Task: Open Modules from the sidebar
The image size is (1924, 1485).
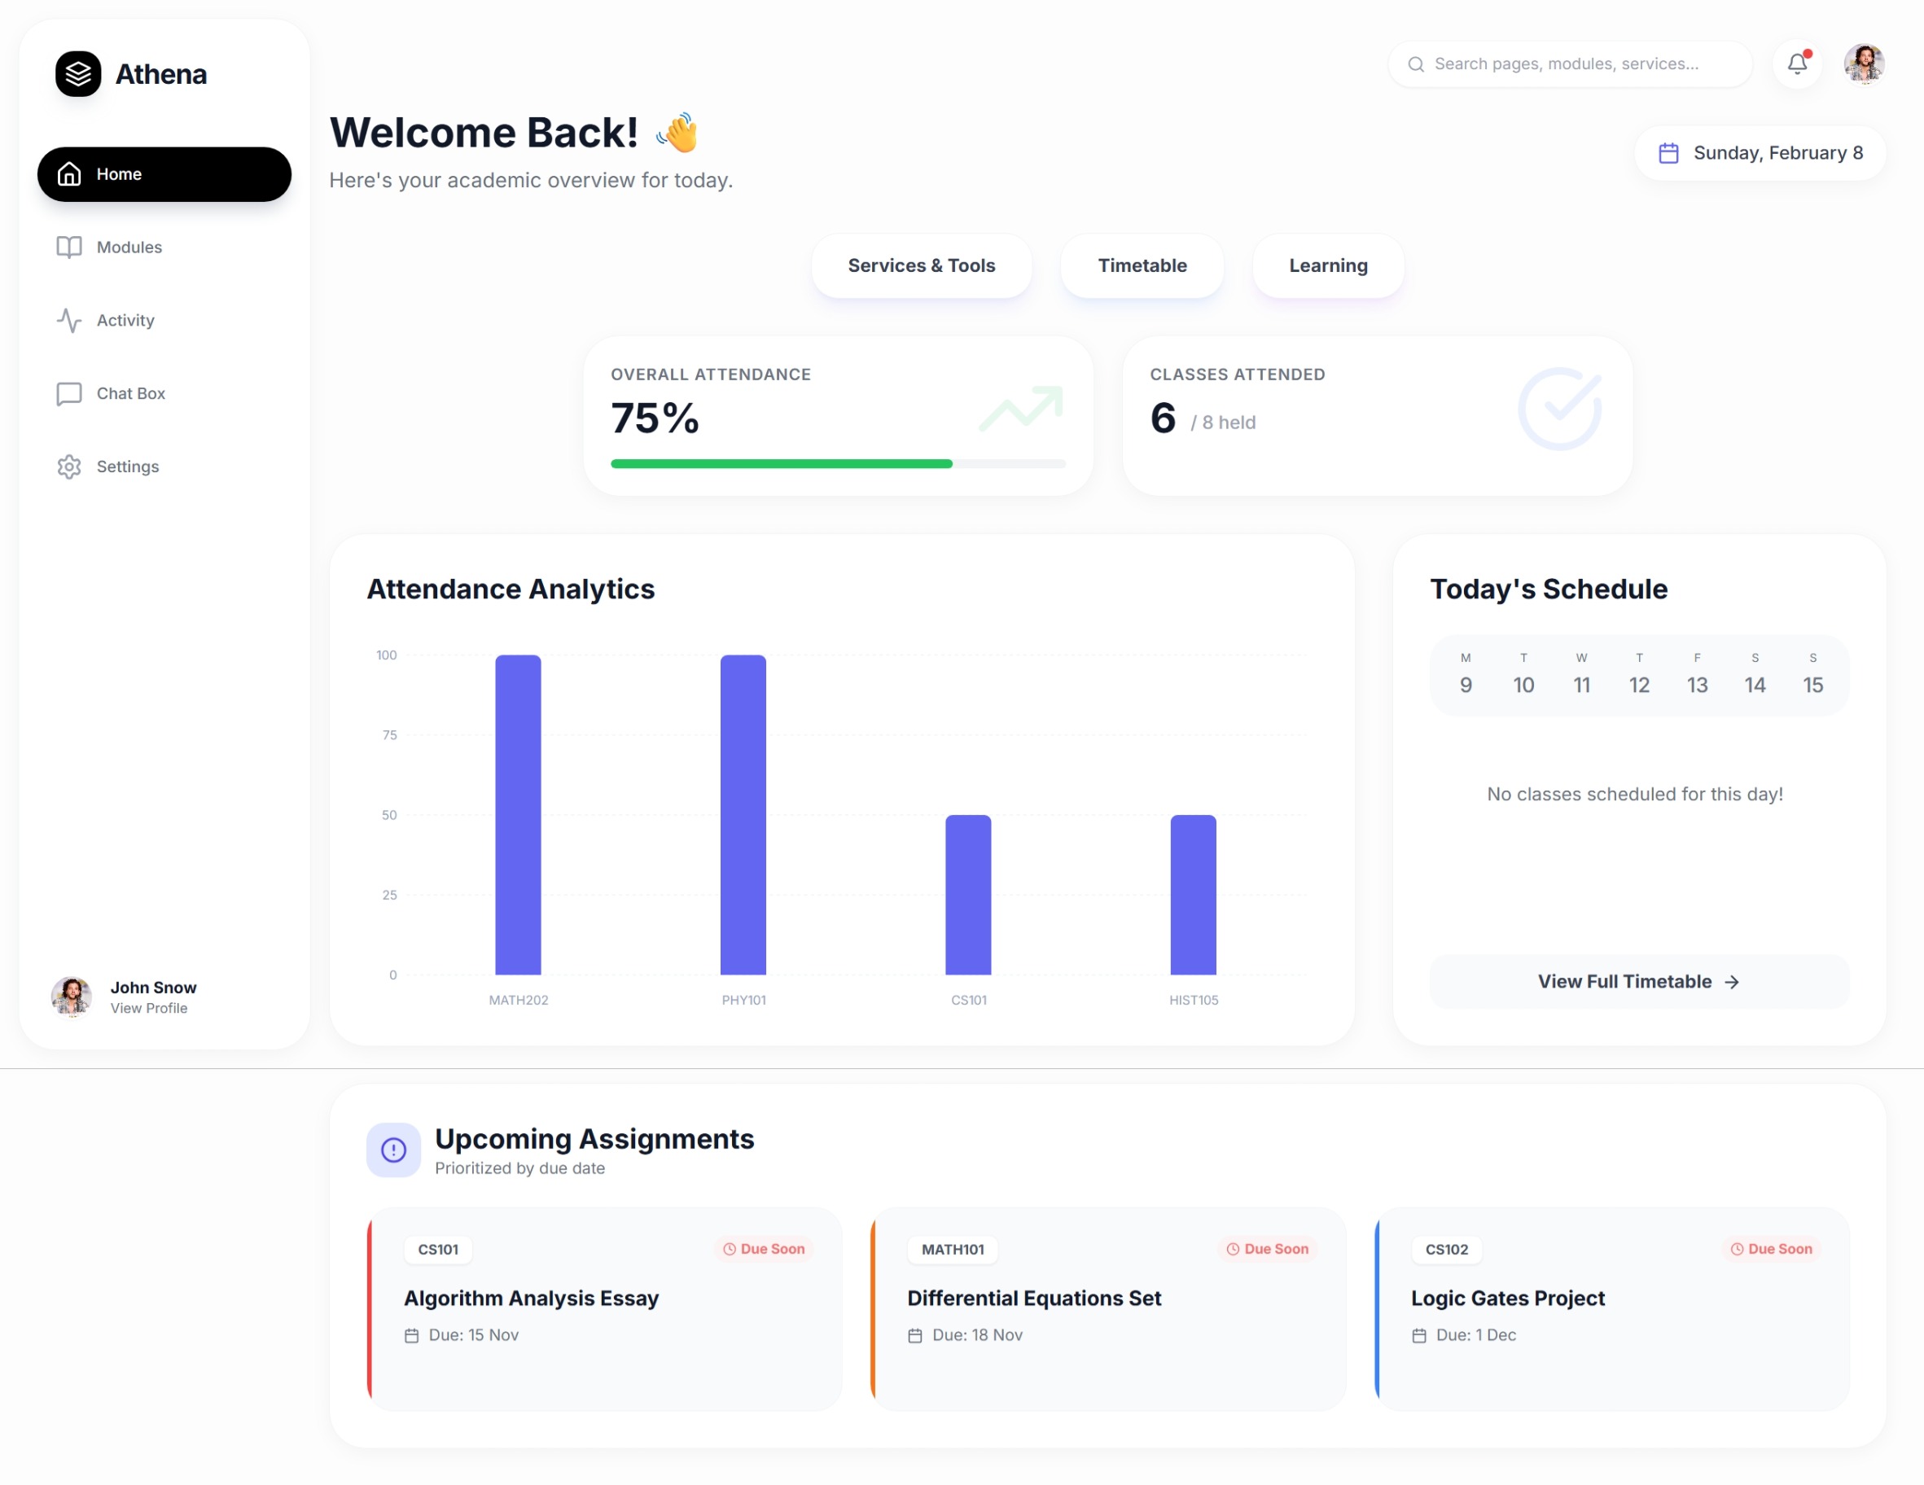Action: click(129, 247)
